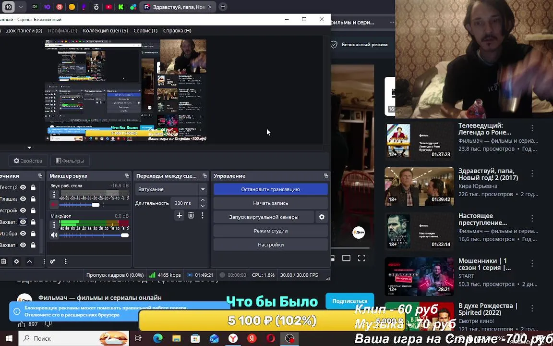Toggle visibility of the Изобра source

point(23,234)
